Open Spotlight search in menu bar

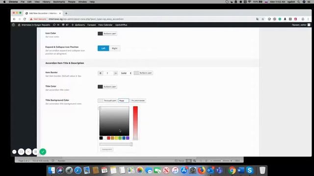point(299,2)
